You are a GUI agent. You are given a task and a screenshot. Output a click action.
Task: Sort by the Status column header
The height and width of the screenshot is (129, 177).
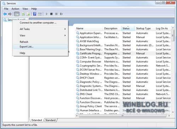point(128,28)
